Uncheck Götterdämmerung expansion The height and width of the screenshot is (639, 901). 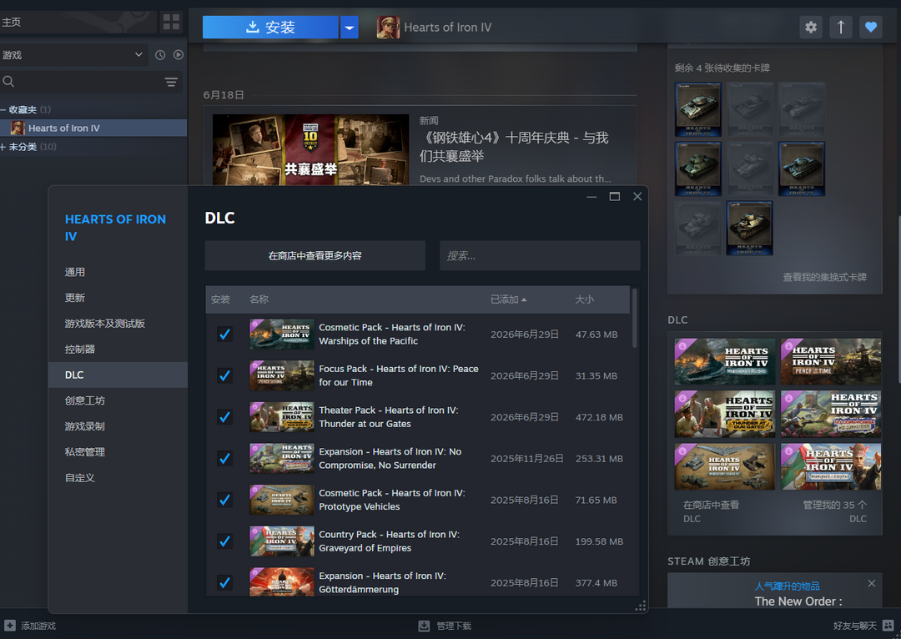click(x=224, y=582)
